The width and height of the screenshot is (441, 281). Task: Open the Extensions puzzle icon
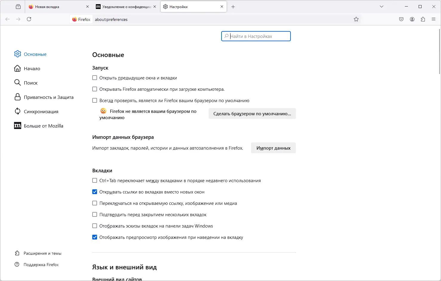(x=423, y=19)
